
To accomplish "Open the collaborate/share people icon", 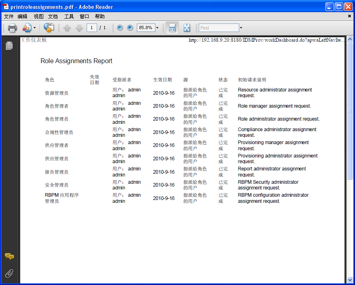I will tap(27, 28).
